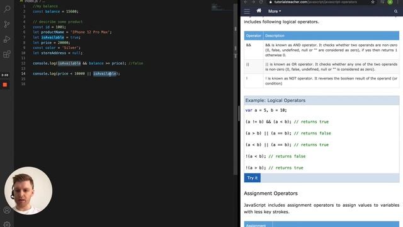This screenshot has width=403, height=227.
Task: Click code line 'let price = 20000;'
Action: tap(52, 42)
